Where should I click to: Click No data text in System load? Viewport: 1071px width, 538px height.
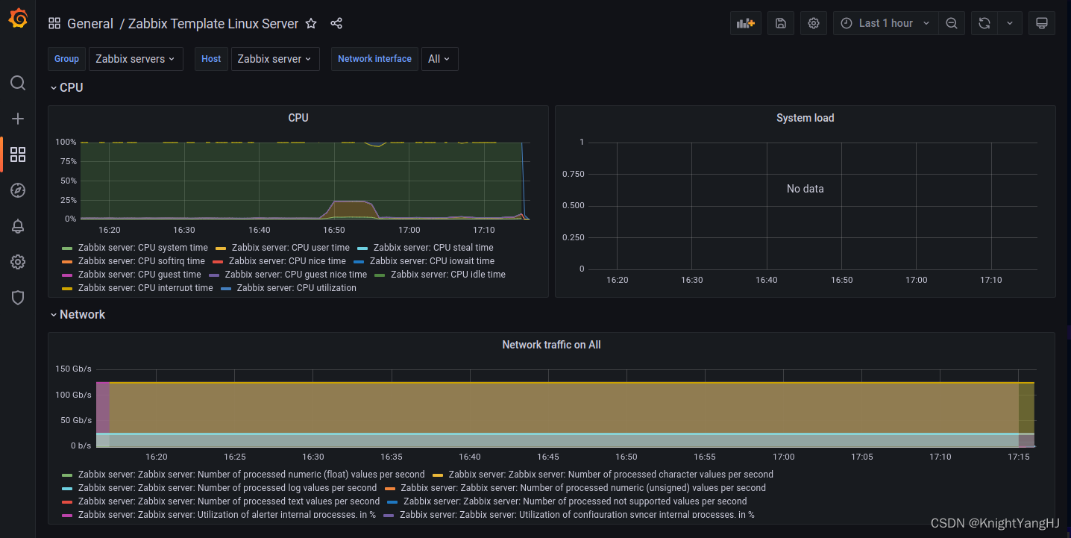[x=805, y=189]
